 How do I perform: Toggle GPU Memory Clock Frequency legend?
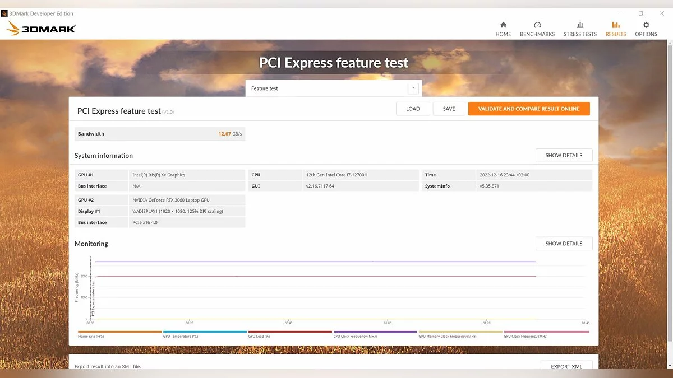[x=460, y=332]
